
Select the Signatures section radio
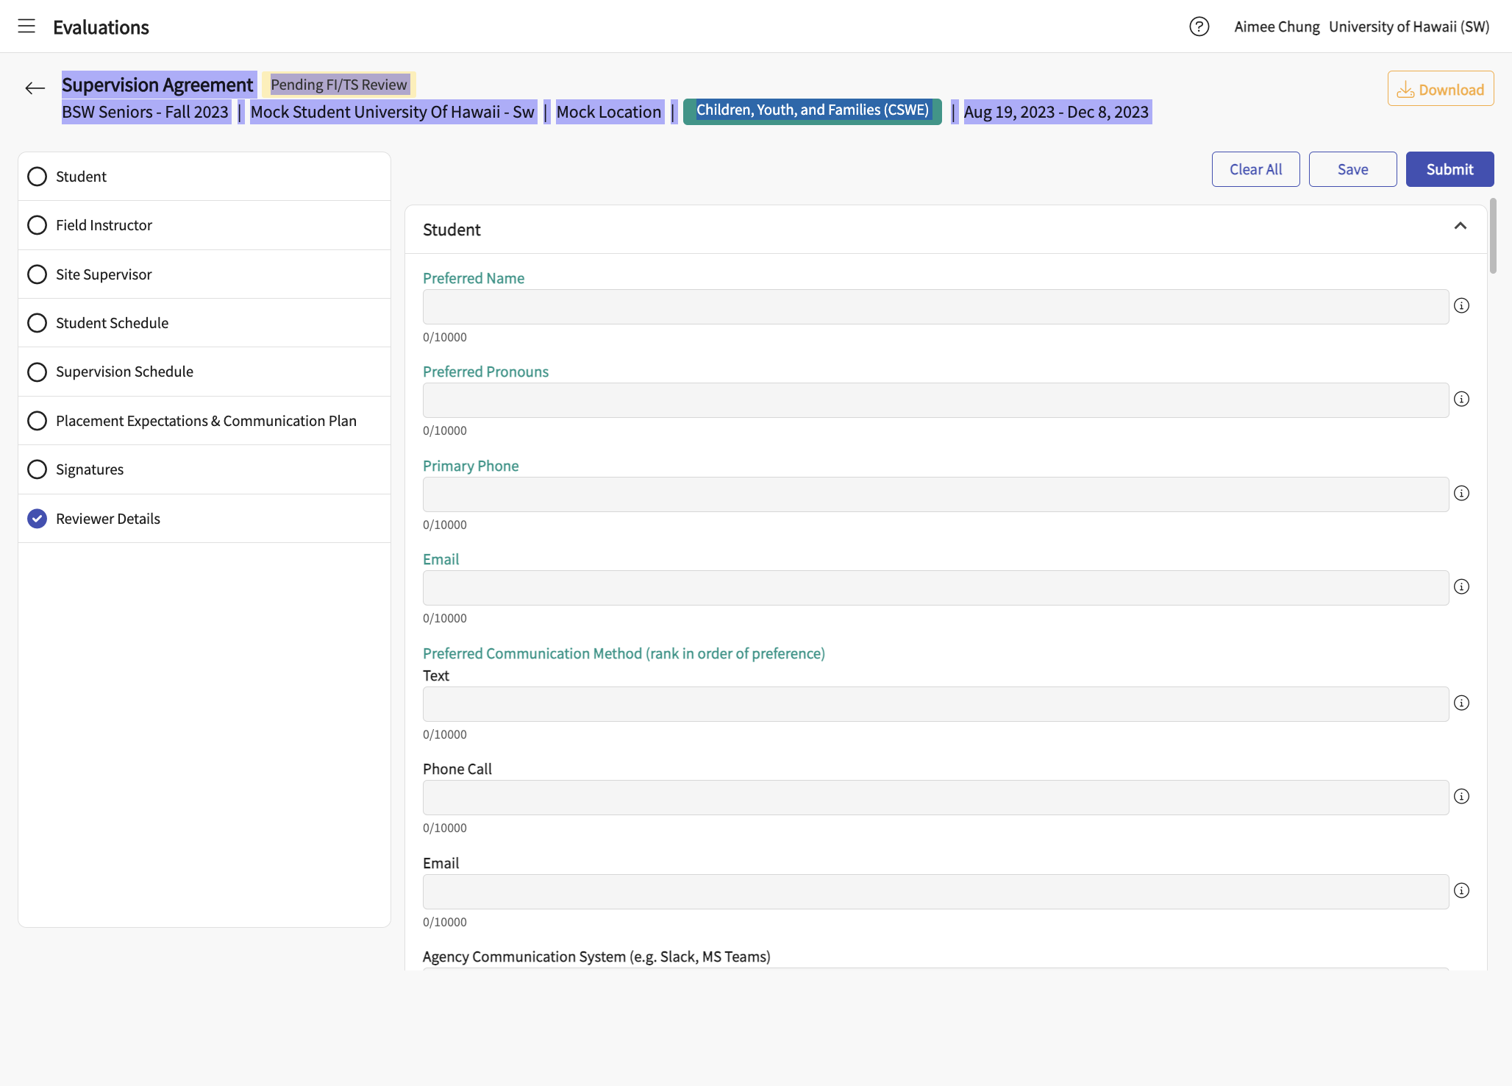coord(37,469)
